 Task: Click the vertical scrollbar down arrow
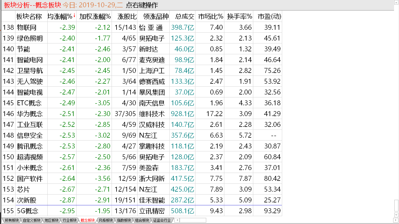[396, 215]
